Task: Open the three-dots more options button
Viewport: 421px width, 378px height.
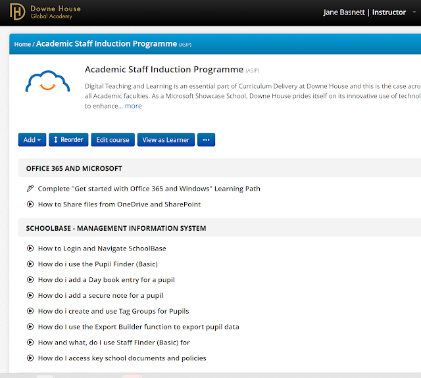Action: pyautogui.click(x=206, y=140)
